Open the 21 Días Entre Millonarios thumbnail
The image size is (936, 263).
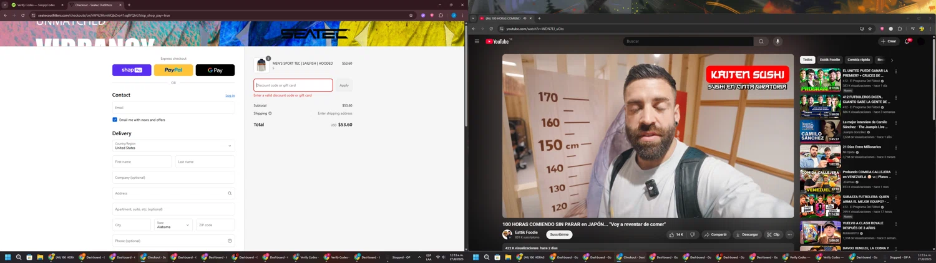pyautogui.click(x=820, y=156)
